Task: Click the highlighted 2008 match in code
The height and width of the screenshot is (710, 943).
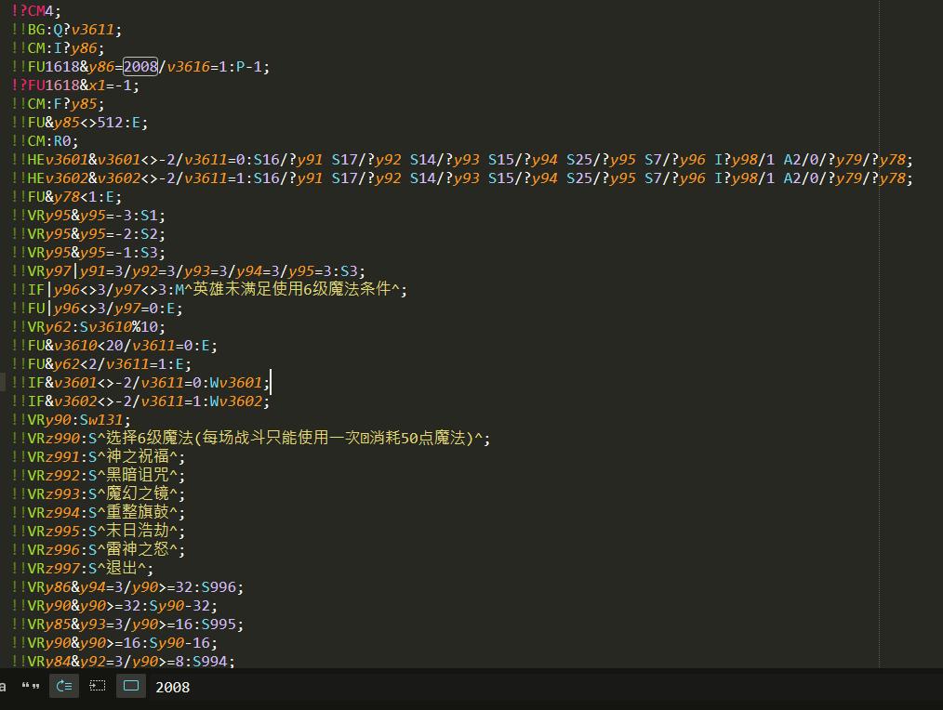Action: click(141, 66)
